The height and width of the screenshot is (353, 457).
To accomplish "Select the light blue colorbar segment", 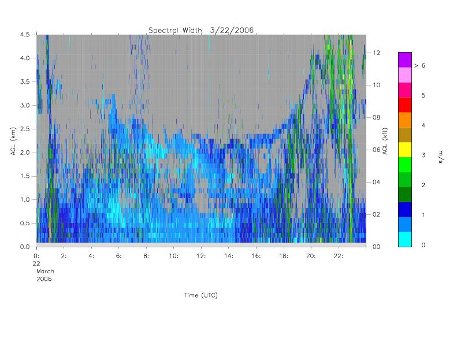I will (x=405, y=224).
